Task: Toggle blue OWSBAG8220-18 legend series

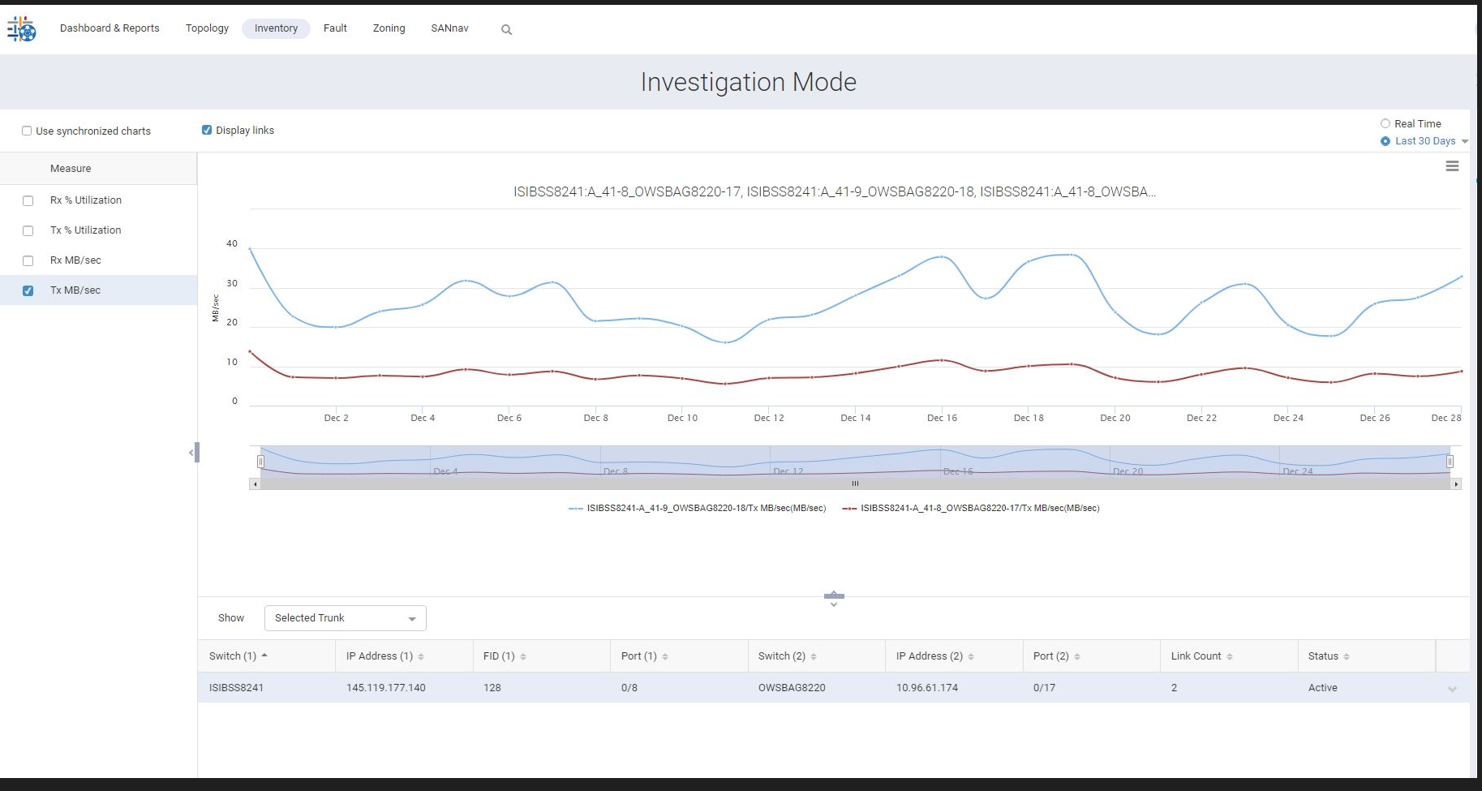Action: 698,509
